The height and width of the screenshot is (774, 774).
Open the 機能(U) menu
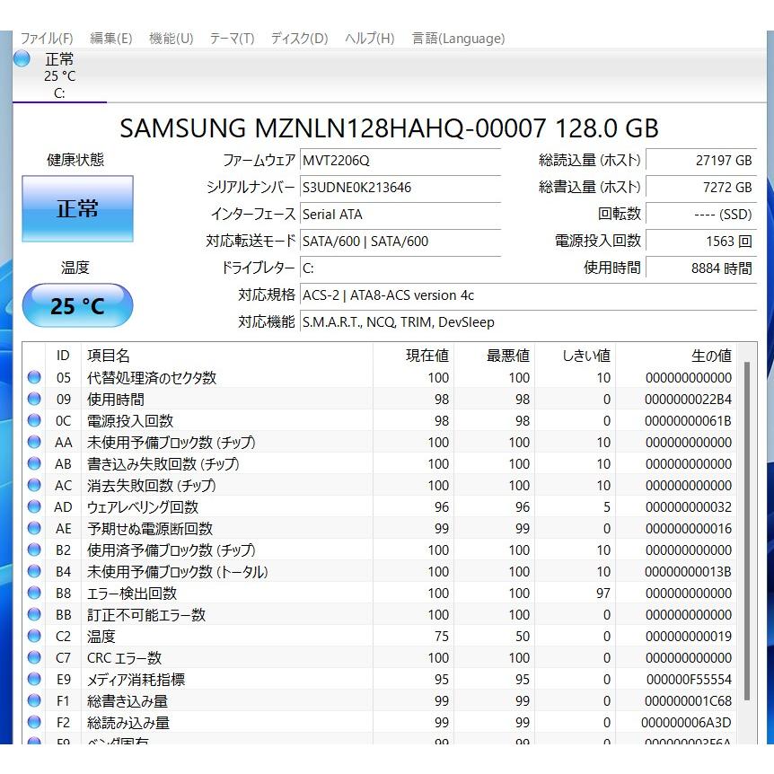point(172,39)
